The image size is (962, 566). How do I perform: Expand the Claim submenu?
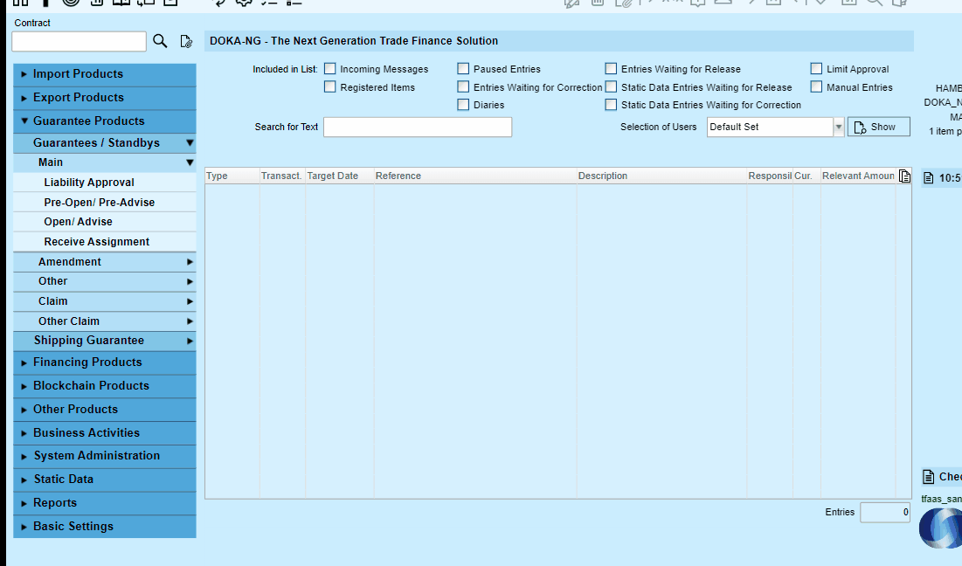[105, 301]
